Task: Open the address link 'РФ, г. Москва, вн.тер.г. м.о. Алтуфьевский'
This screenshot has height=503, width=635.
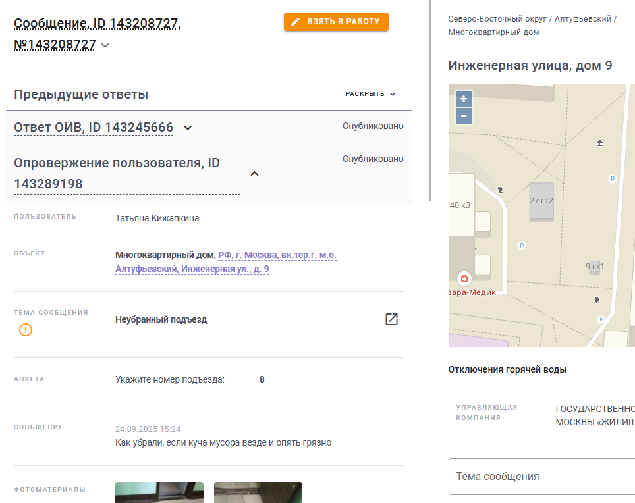Action: [225, 262]
